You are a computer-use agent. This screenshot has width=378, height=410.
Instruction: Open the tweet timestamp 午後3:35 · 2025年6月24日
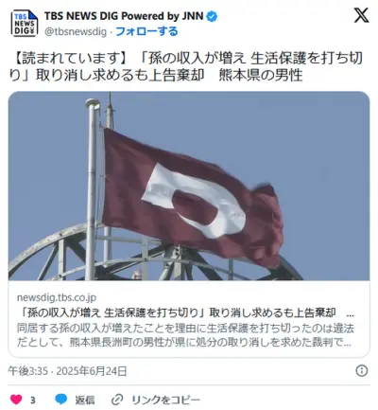click(x=67, y=371)
